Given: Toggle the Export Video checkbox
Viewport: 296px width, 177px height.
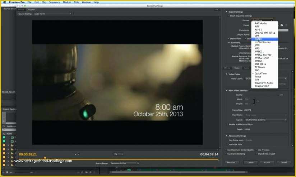Looking at the screenshot, I should tap(228, 39).
